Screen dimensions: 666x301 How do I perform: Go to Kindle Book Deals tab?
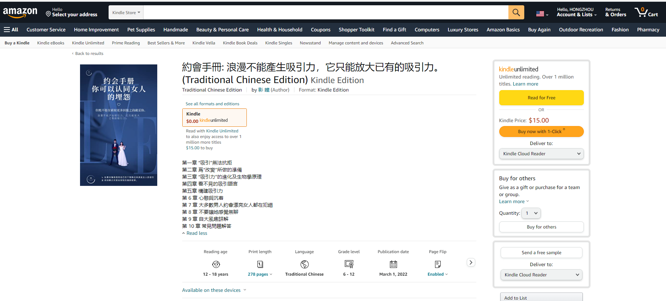tap(240, 43)
